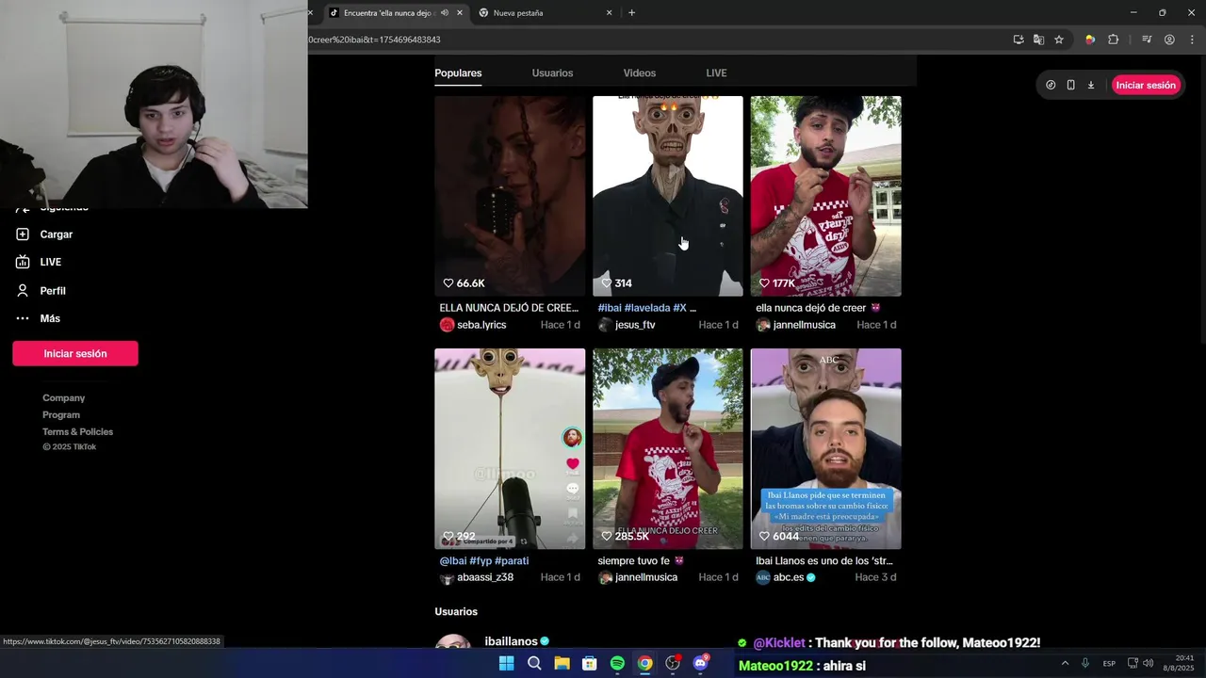Screen dimensions: 1206x678
Task: Click the Terms & Policies footer link
Action: [x=77, y=432]
